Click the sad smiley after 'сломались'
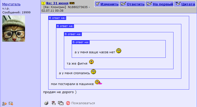Viewport: 197px width, 107px height. pos(93,72)
